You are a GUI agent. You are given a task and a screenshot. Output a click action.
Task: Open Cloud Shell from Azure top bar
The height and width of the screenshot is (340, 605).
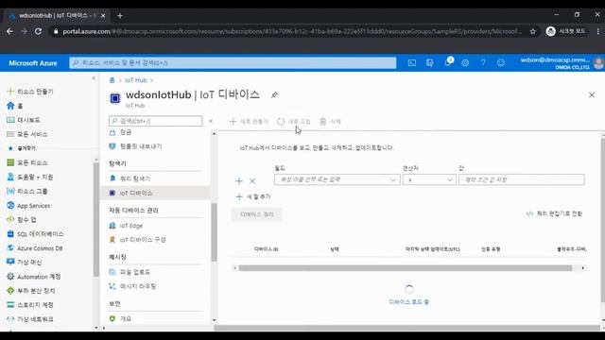tap(412, 63)
